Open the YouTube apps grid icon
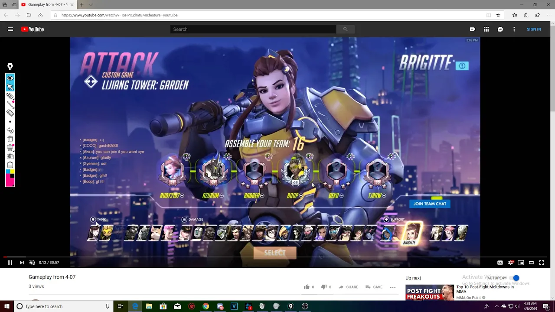This screenshot has width=555, height=312. (x=486, y=29)
